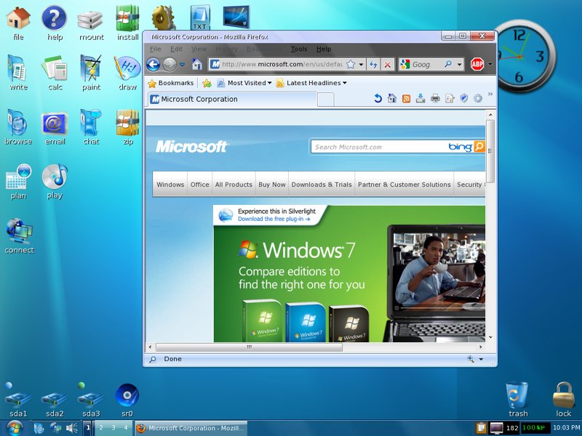Click Download the free plug-in link
The width and height of the screenshot is (582, 436).
[274, 219]
